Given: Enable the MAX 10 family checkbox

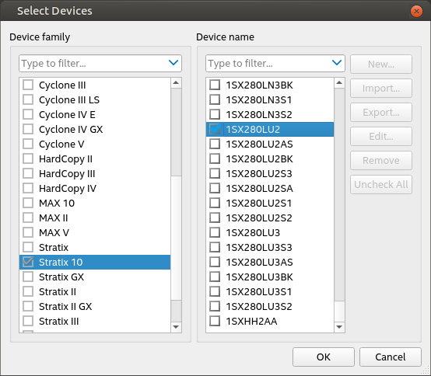Looking at the screenshot, I should [28, 203].
